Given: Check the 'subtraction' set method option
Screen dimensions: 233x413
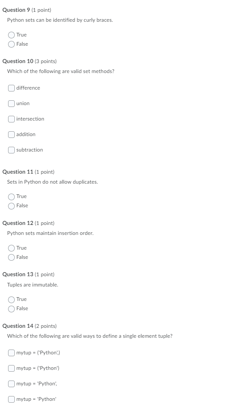Looking at the screenshot, I should coord(11,150).
